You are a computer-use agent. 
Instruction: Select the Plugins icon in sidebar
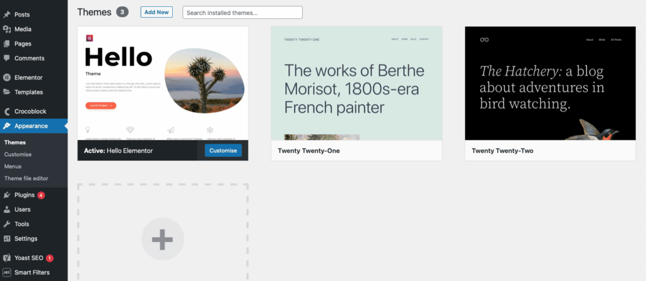pyautogui.click(x=7, y=195)
